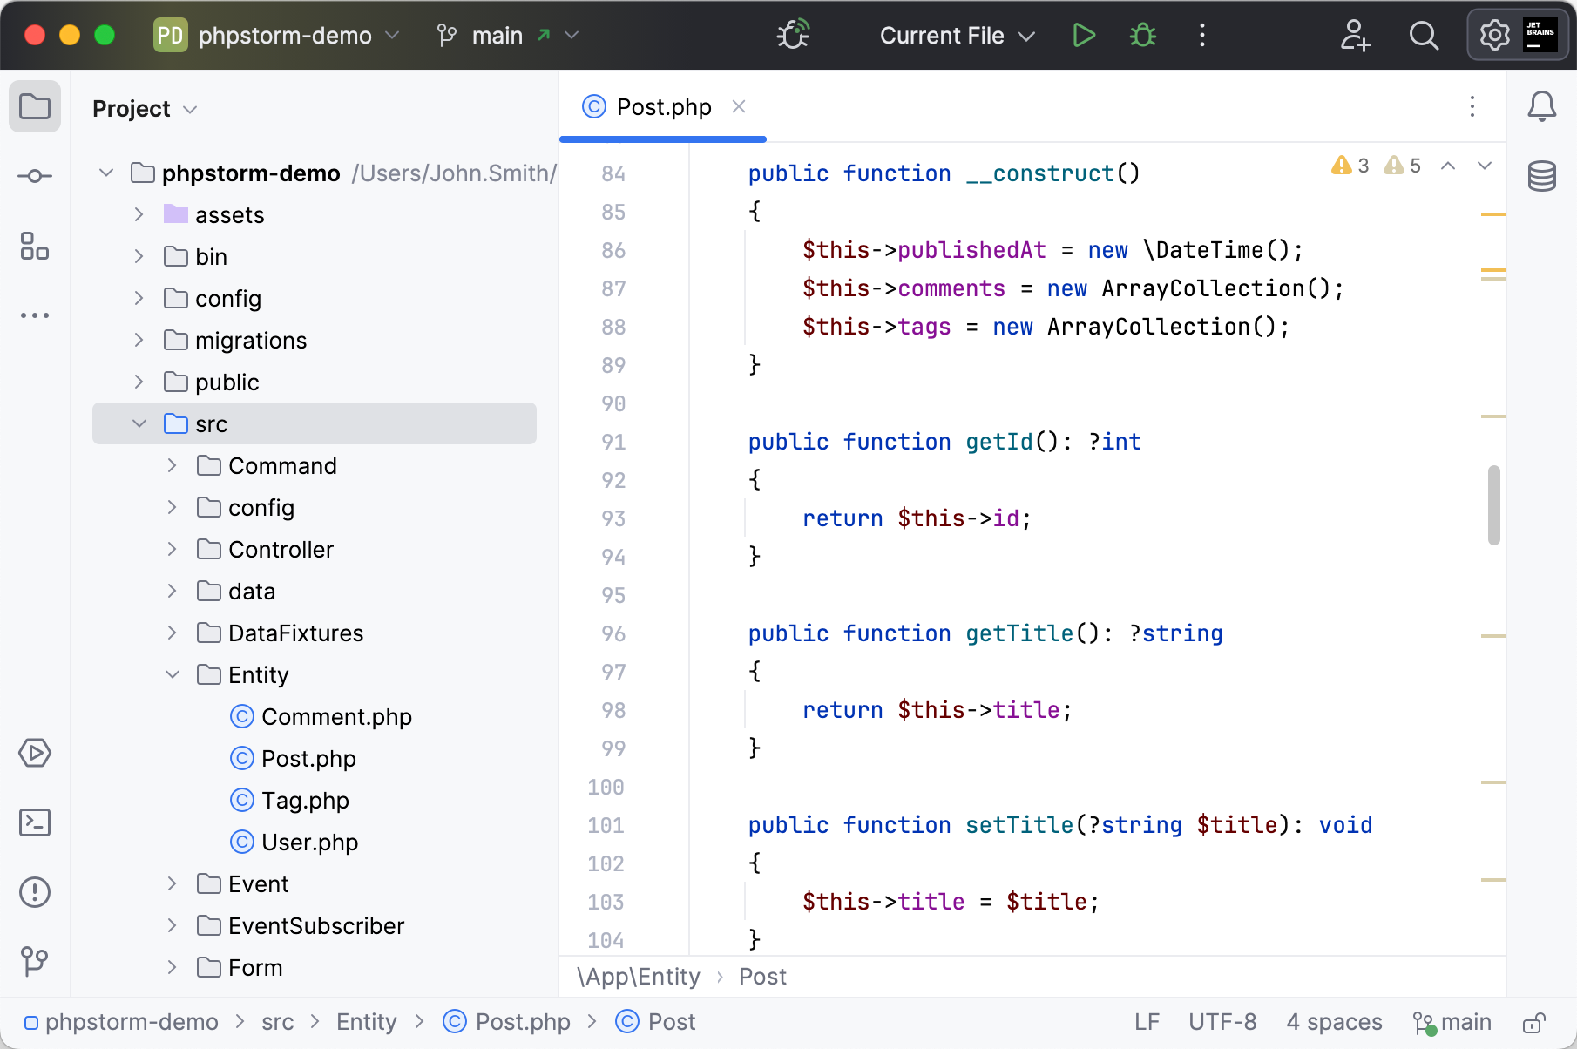The width and height of the screenshot is (1577, 1049).
Task: Click the Search Everywhere magnifier
Action: point(1424,36)
